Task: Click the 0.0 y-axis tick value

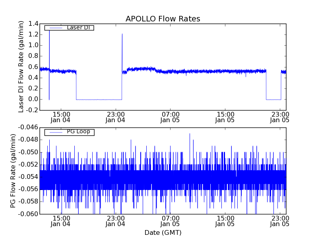Action: coord(33,99)
